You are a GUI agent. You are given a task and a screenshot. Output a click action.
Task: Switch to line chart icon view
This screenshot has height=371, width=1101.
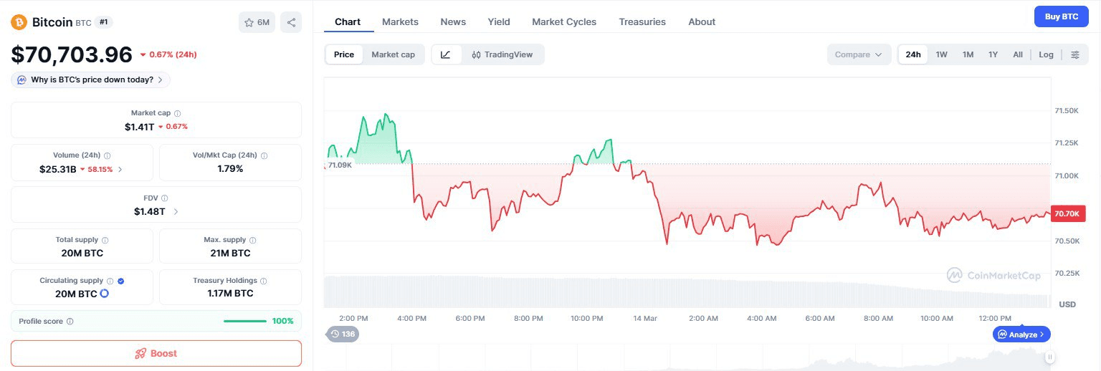click(x=446, y=54)
